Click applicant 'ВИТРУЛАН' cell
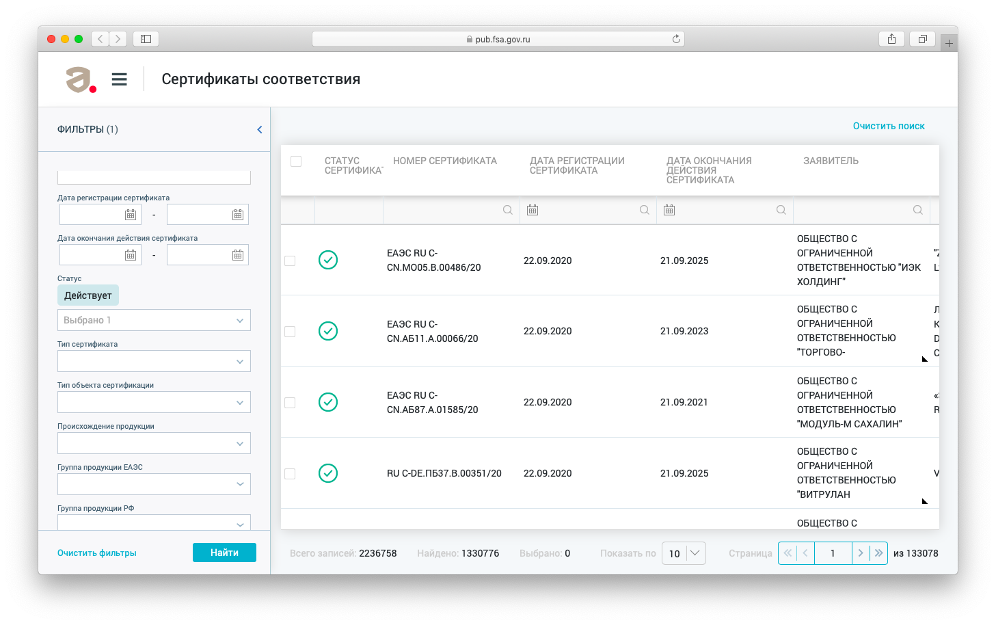This screenshot has width=996, height=625. click(x=846, y=473)
